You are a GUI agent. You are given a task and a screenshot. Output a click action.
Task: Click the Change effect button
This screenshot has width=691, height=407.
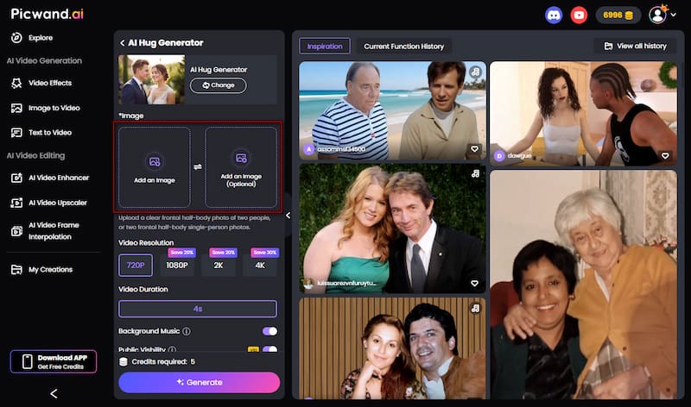click(219, 85)
